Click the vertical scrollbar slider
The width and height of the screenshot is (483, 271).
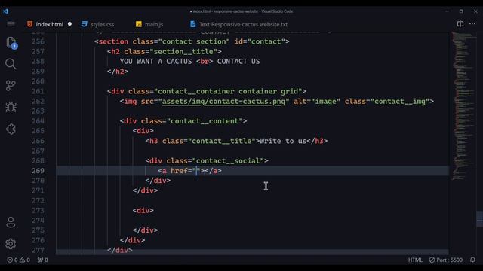pos(479,218)
